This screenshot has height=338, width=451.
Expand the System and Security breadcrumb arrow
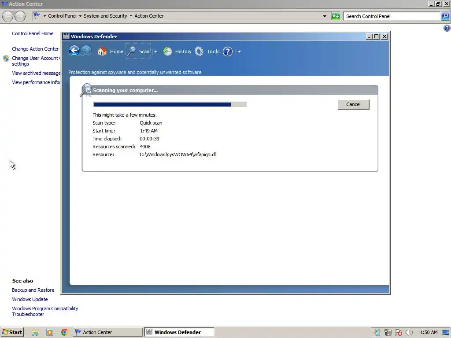pos(131,16)
